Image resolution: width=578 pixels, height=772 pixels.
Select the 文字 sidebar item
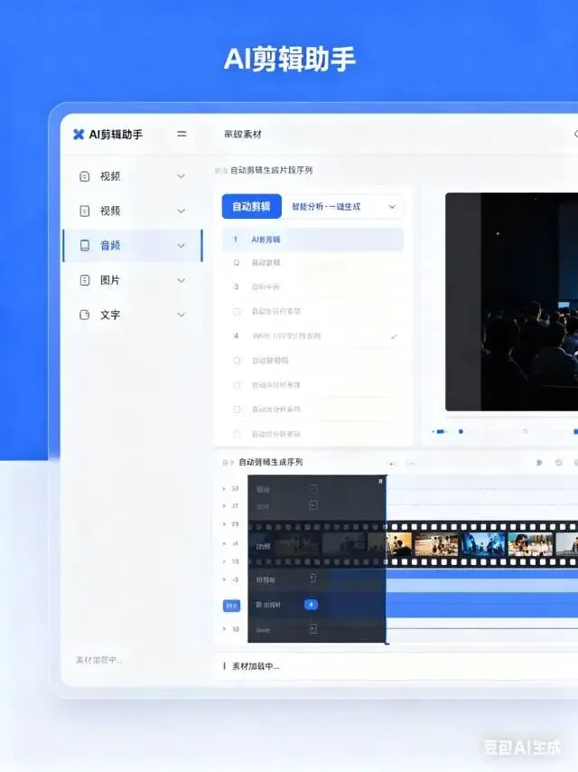coord(133,315)
